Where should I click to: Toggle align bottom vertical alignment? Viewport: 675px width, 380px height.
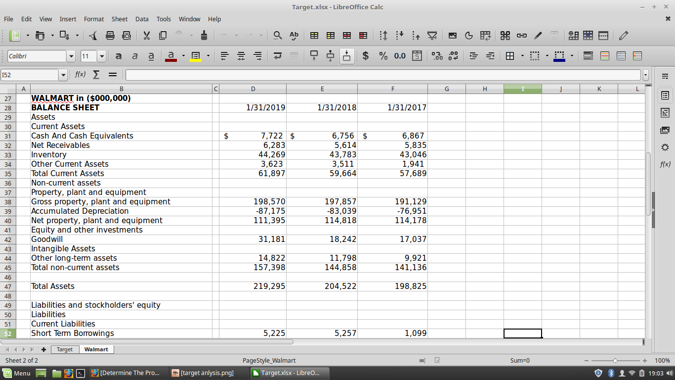click(347, 56)
